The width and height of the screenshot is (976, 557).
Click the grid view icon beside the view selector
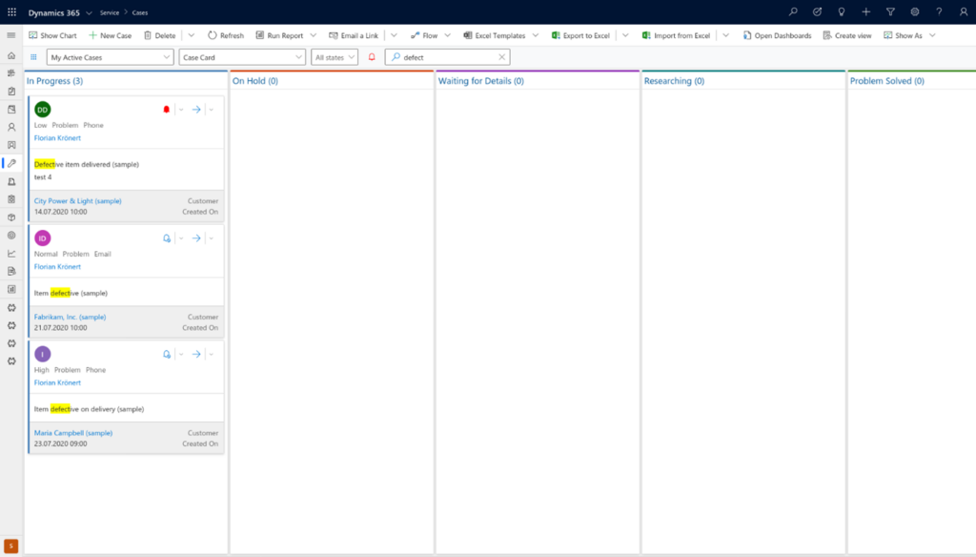pos(33,57)
